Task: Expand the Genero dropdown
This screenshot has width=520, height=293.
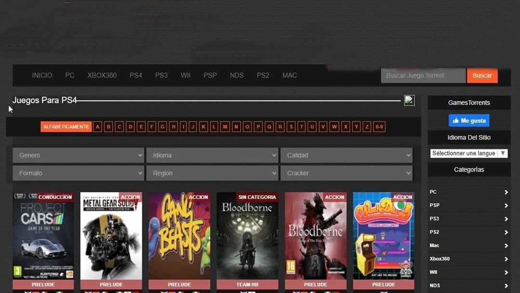Action: [78, 155]
